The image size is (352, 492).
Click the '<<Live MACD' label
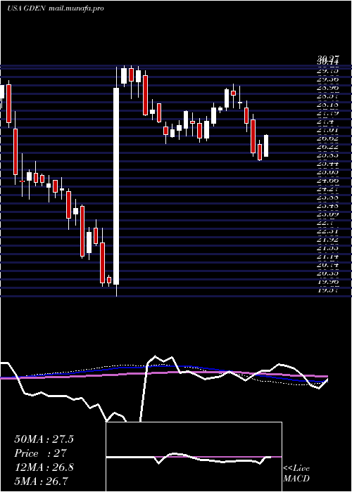coord(296,474)
